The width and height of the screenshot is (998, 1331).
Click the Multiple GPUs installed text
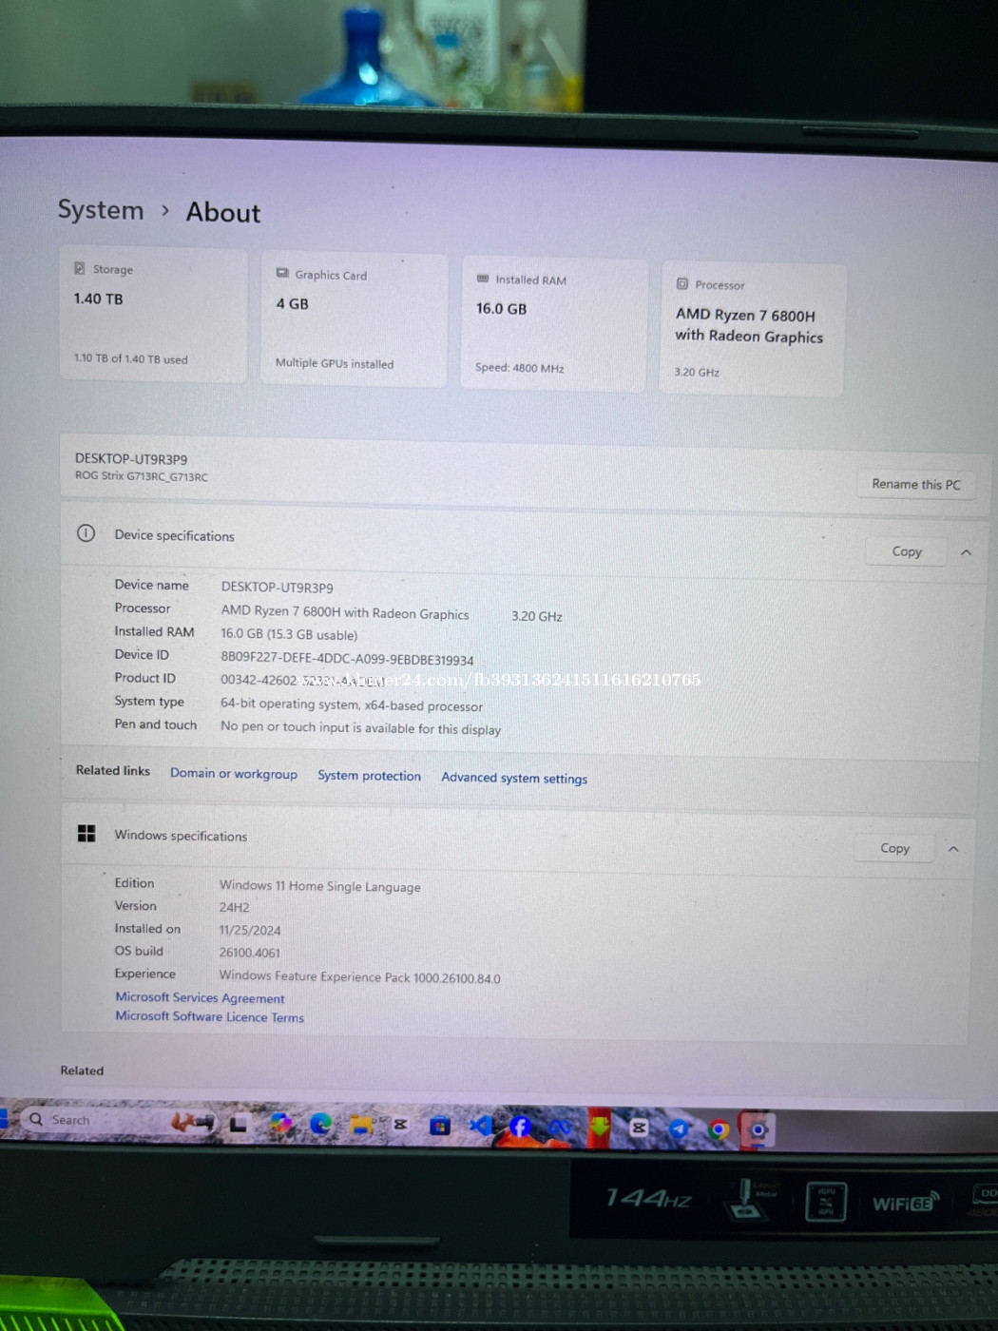coord(335,363)
